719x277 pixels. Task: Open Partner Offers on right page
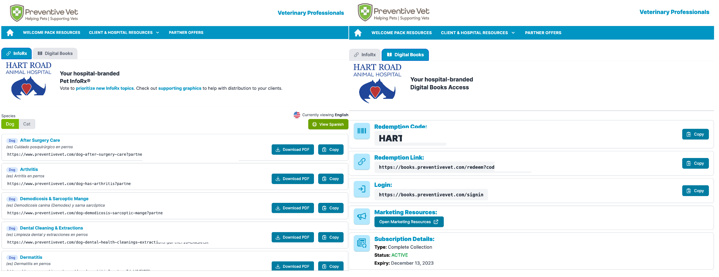tap(543, 33)
